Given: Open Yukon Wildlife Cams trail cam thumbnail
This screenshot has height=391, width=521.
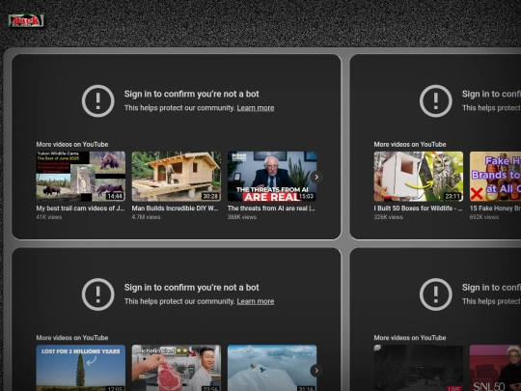Looking at the screenshot, I should point(81,177).
